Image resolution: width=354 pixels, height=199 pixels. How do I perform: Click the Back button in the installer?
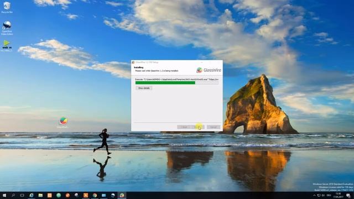[x=184, y=127]
